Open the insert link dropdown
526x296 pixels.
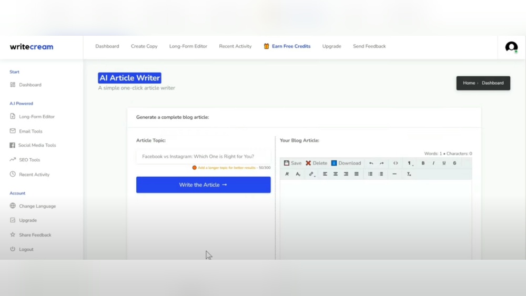(312, 174)
